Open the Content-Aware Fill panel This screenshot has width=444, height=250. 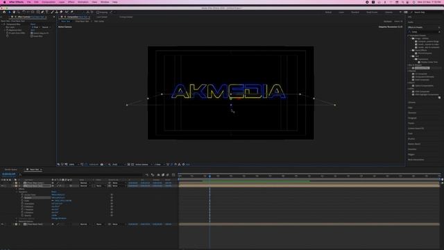pyautogui.click(x=416, y=128)
